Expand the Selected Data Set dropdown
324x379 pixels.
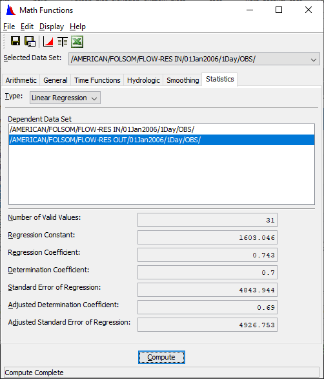point(194,60)
